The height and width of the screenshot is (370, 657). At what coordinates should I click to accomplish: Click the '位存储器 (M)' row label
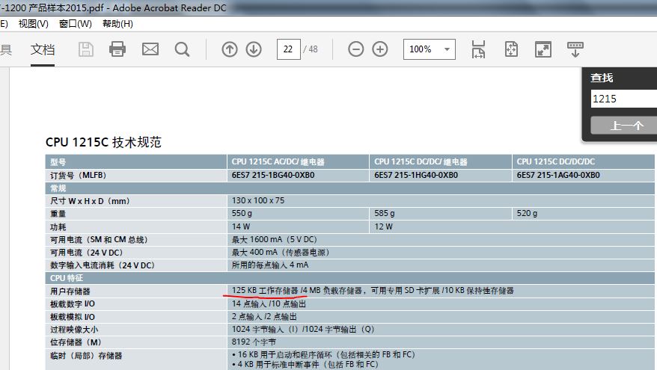coord(76,342)
